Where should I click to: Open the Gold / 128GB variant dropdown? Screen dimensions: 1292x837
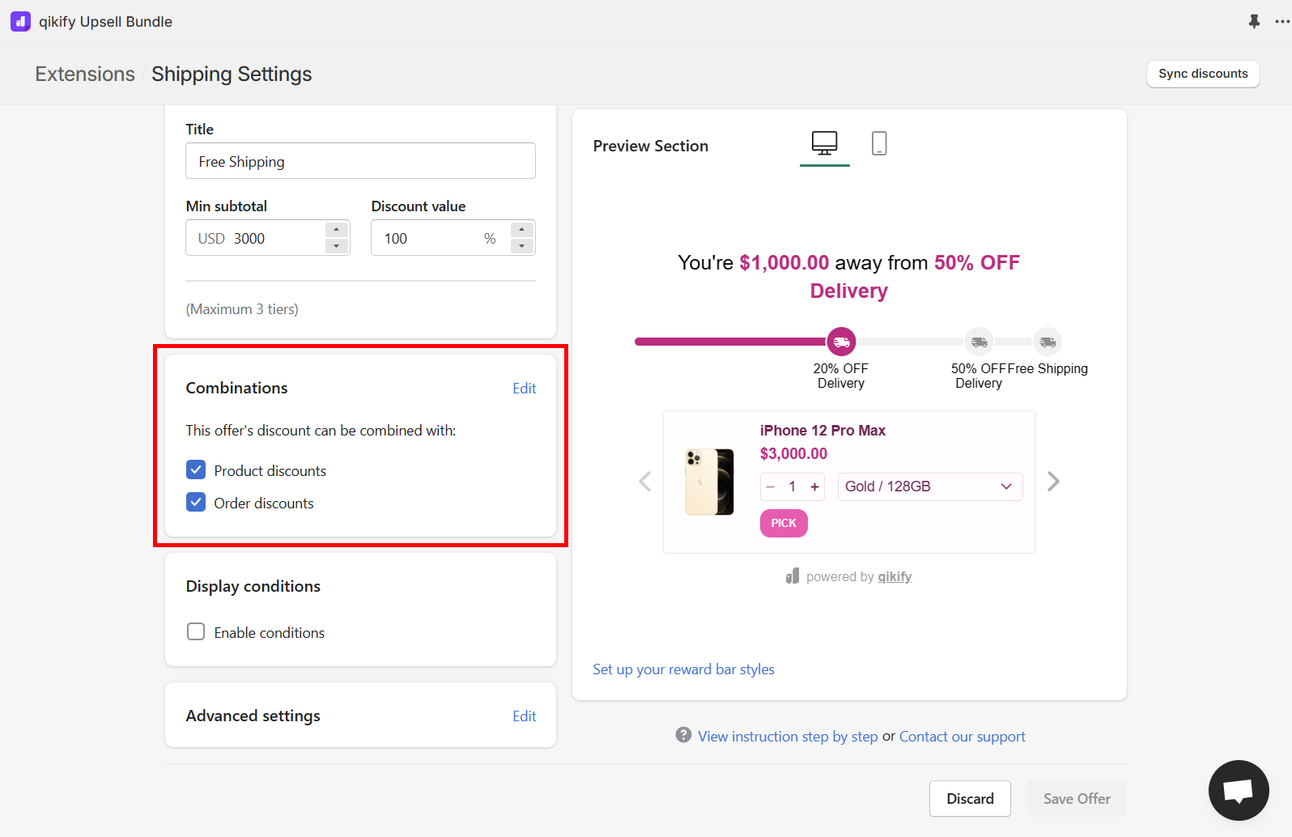click(x=930, y=486)
